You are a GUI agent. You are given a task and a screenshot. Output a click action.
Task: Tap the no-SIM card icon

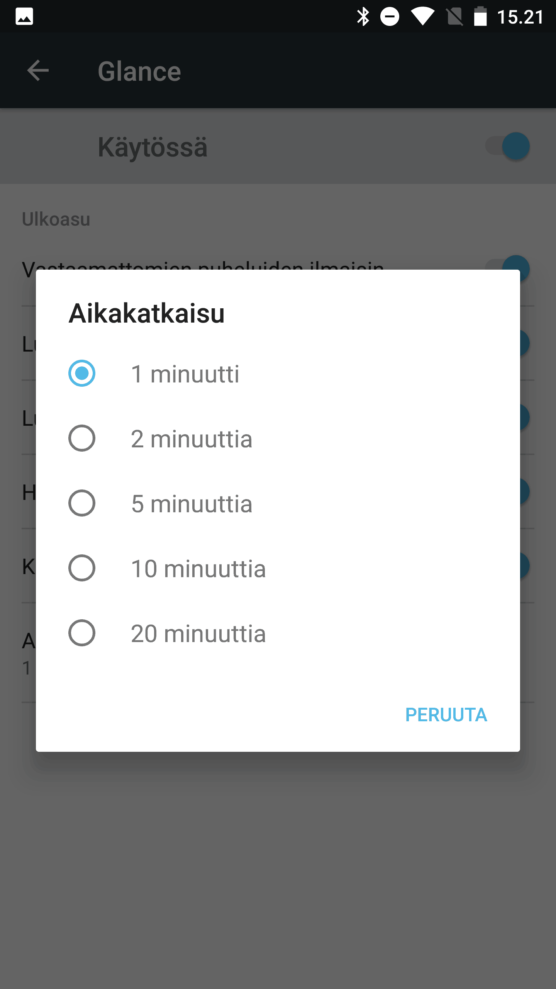tap(454, 17)
